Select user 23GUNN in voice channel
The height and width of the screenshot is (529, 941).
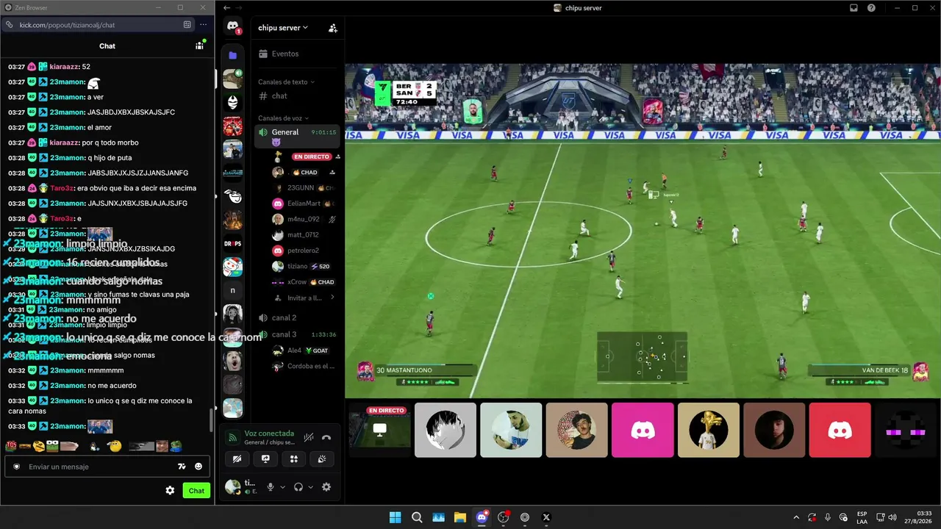(303, 188)
